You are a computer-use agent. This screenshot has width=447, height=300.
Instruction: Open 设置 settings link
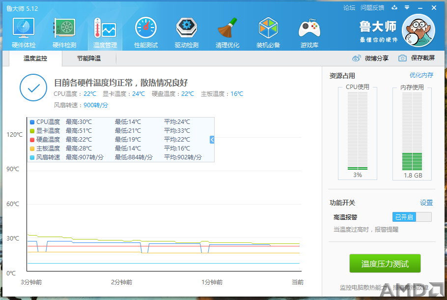pos(426,203)
